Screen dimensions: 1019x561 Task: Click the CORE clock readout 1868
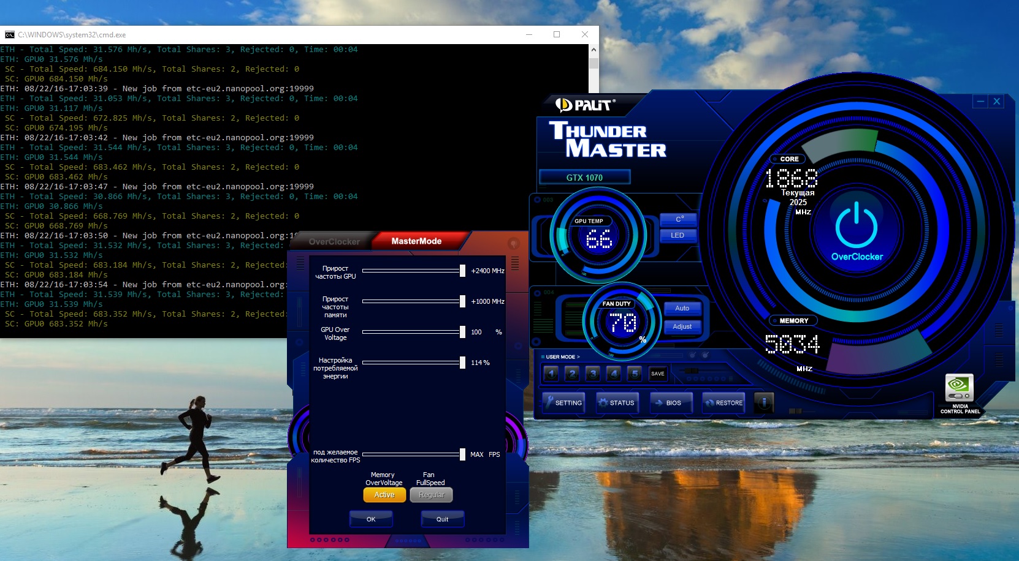click(791, 178)
